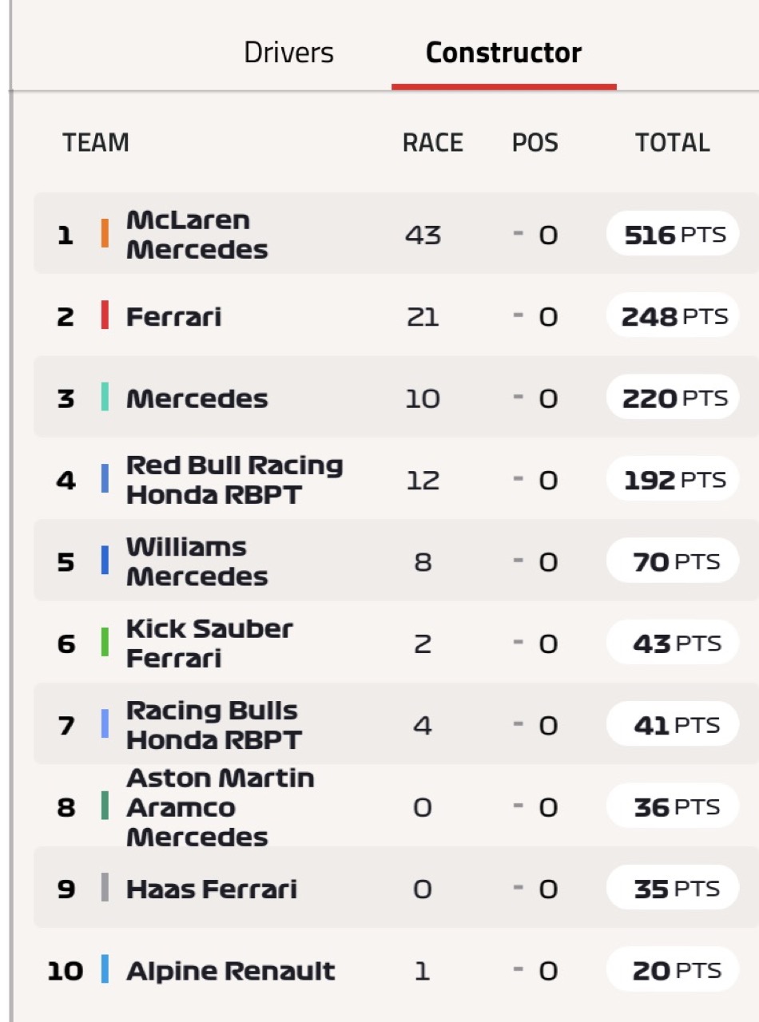
Task: Select Red Bull Racing Honda RBPT
Action: tap(235, 479)
